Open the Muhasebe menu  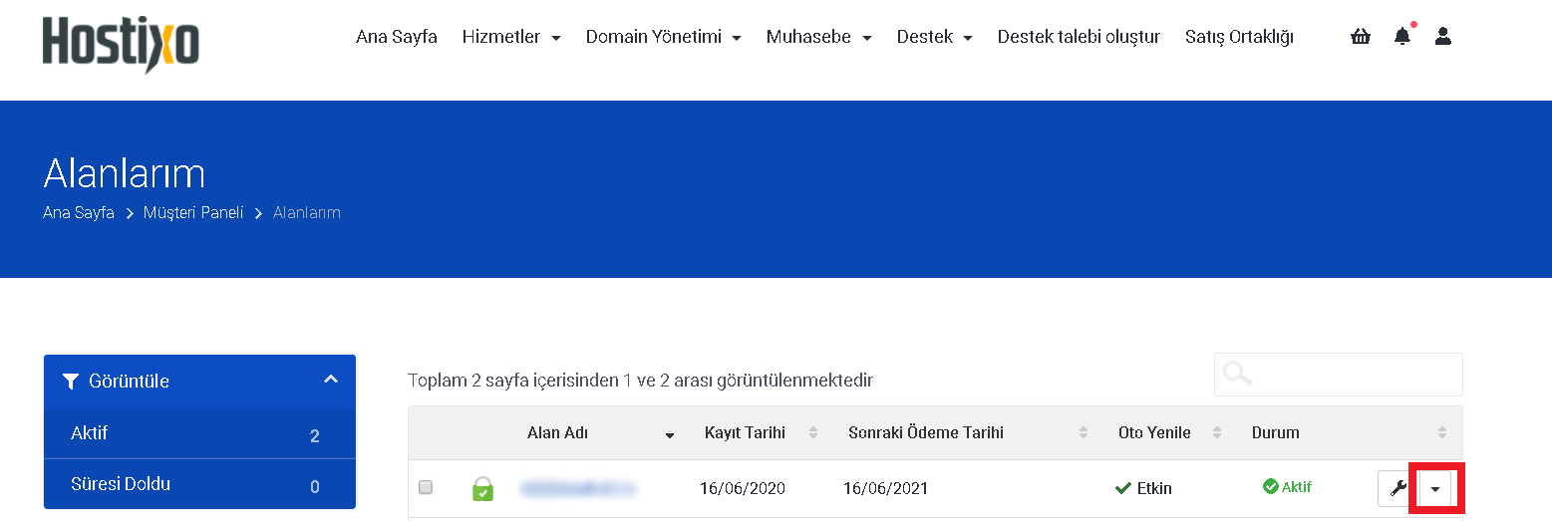click(819, 37)
